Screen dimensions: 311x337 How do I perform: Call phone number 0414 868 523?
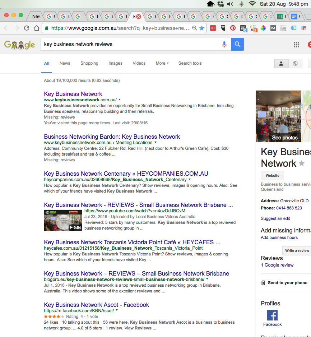pos(289,208)
